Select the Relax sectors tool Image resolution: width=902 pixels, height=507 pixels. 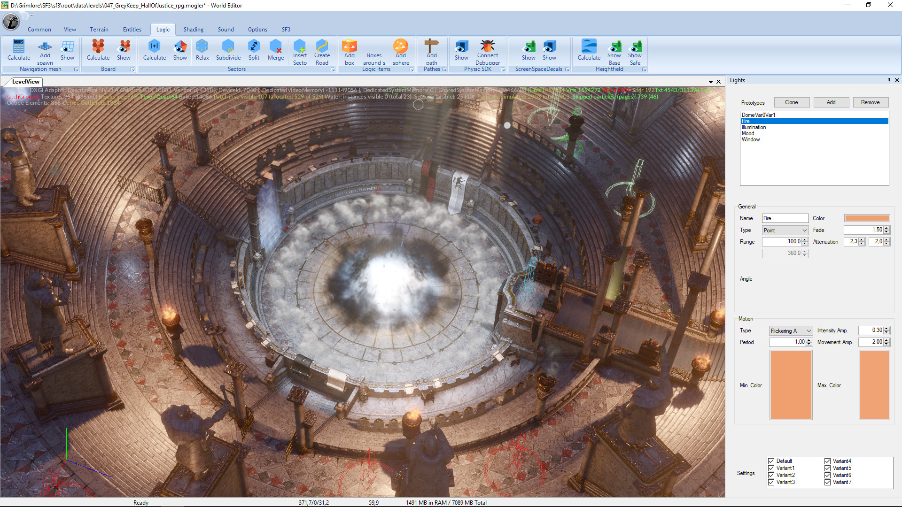(202, 50)
